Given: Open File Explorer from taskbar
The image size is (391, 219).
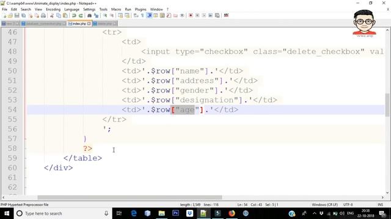Looking at the screenshot, I should pyautogui.click(x=161, y=214).
